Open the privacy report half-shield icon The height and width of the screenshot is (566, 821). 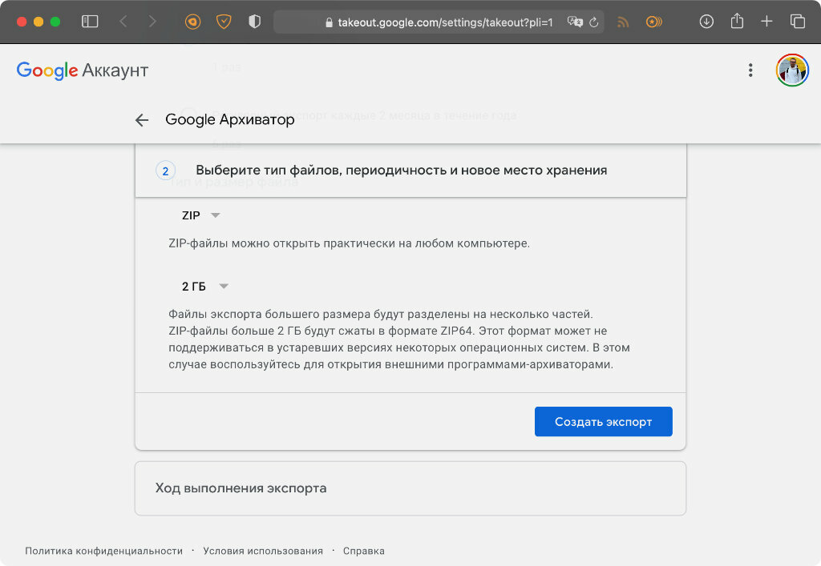tap(254, 22)
